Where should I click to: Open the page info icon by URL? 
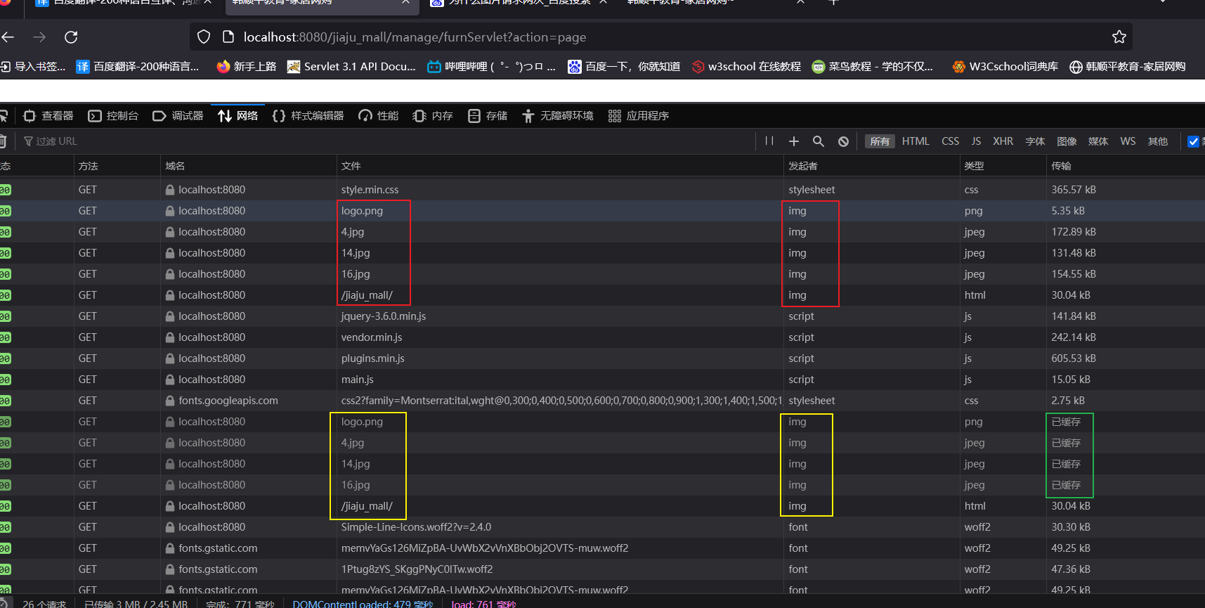point(228,37)
